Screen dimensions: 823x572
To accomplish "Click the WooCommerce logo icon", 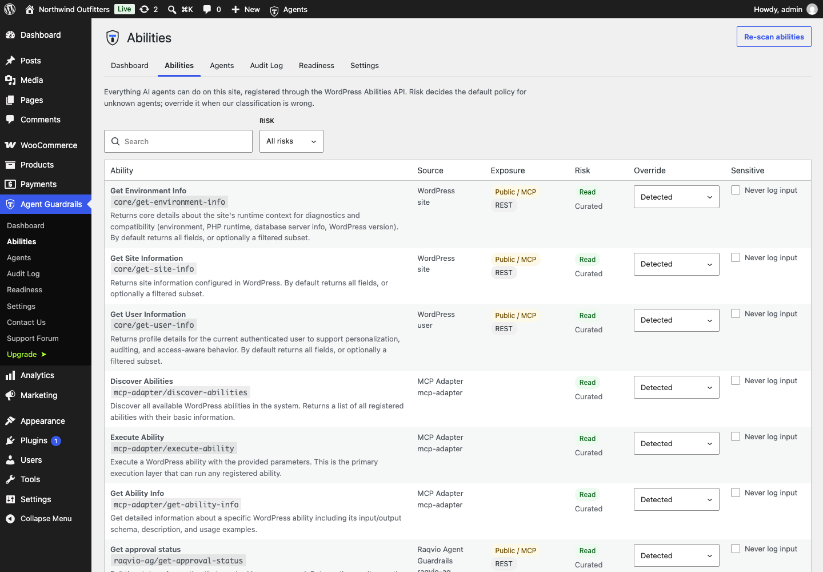I will point(10,145).
